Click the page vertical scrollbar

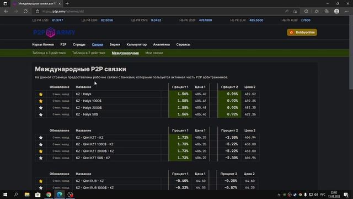(351, 53)
